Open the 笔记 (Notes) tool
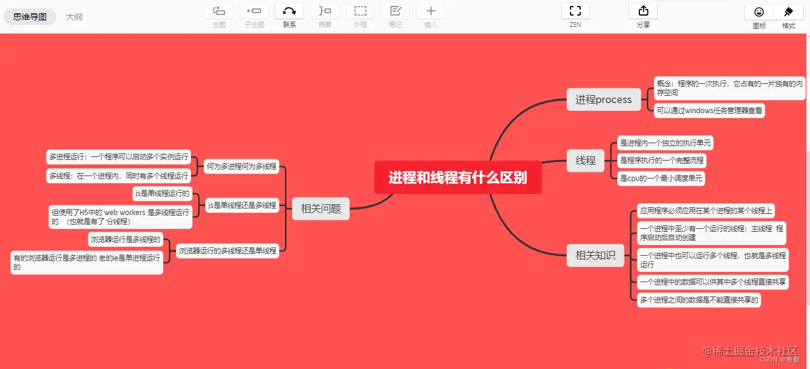 point(395,14)
